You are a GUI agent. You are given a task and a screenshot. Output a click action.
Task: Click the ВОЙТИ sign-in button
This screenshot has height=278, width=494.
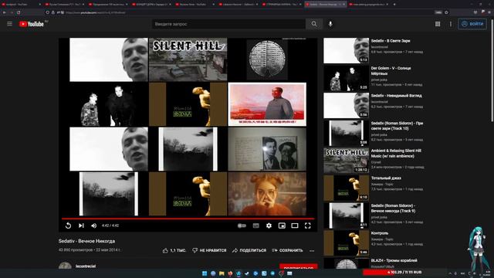click(472, 24)
